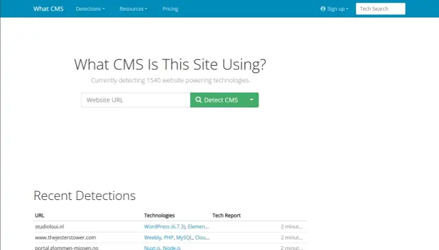Viewport: 439px width, 250px height.
Task: Open the Detections dropdown menu
Action: pos(90,9)
